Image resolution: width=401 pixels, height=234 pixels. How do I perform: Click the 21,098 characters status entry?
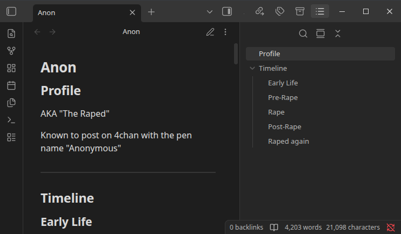(353, 227)
